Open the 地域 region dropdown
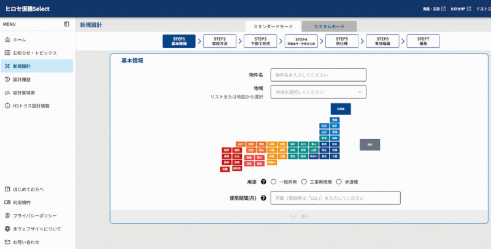The width and height of the screenshot is (491, 249). coord(318,92)
